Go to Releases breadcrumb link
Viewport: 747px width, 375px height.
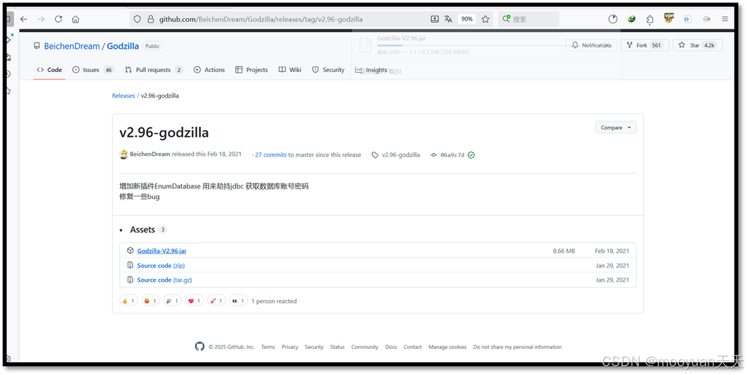[x=123, y=95]
